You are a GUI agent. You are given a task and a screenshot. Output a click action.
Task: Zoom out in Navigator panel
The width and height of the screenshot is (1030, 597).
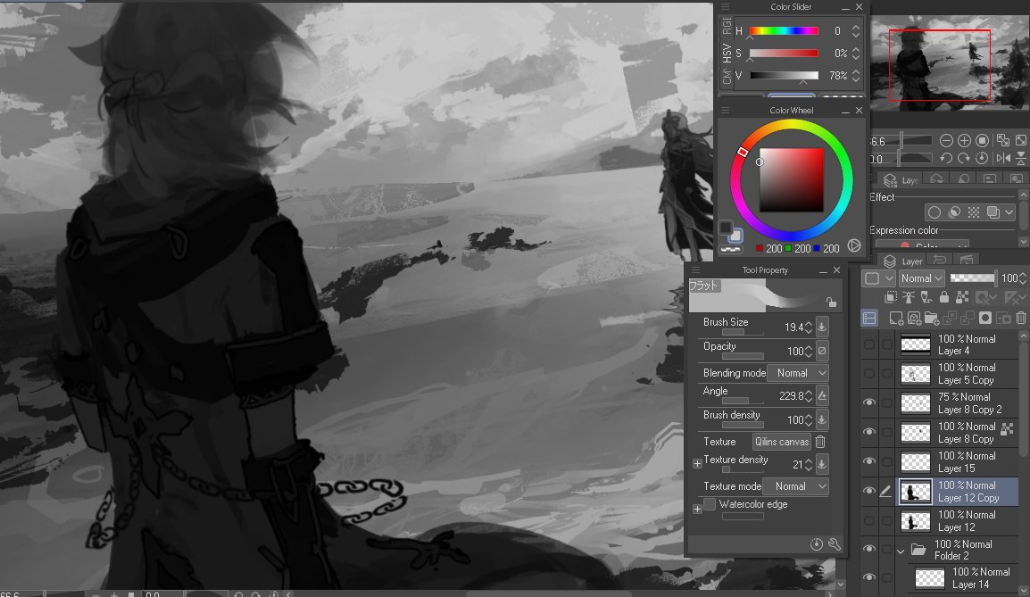pos(946,140)
